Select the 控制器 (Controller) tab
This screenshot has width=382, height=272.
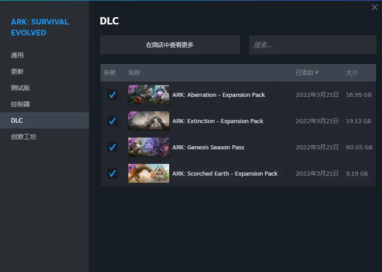point(20,104)
